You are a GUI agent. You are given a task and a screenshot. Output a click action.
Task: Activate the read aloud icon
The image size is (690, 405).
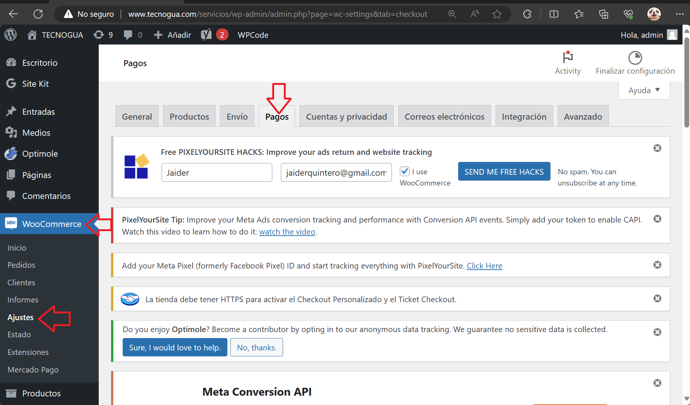coord(475,14)
